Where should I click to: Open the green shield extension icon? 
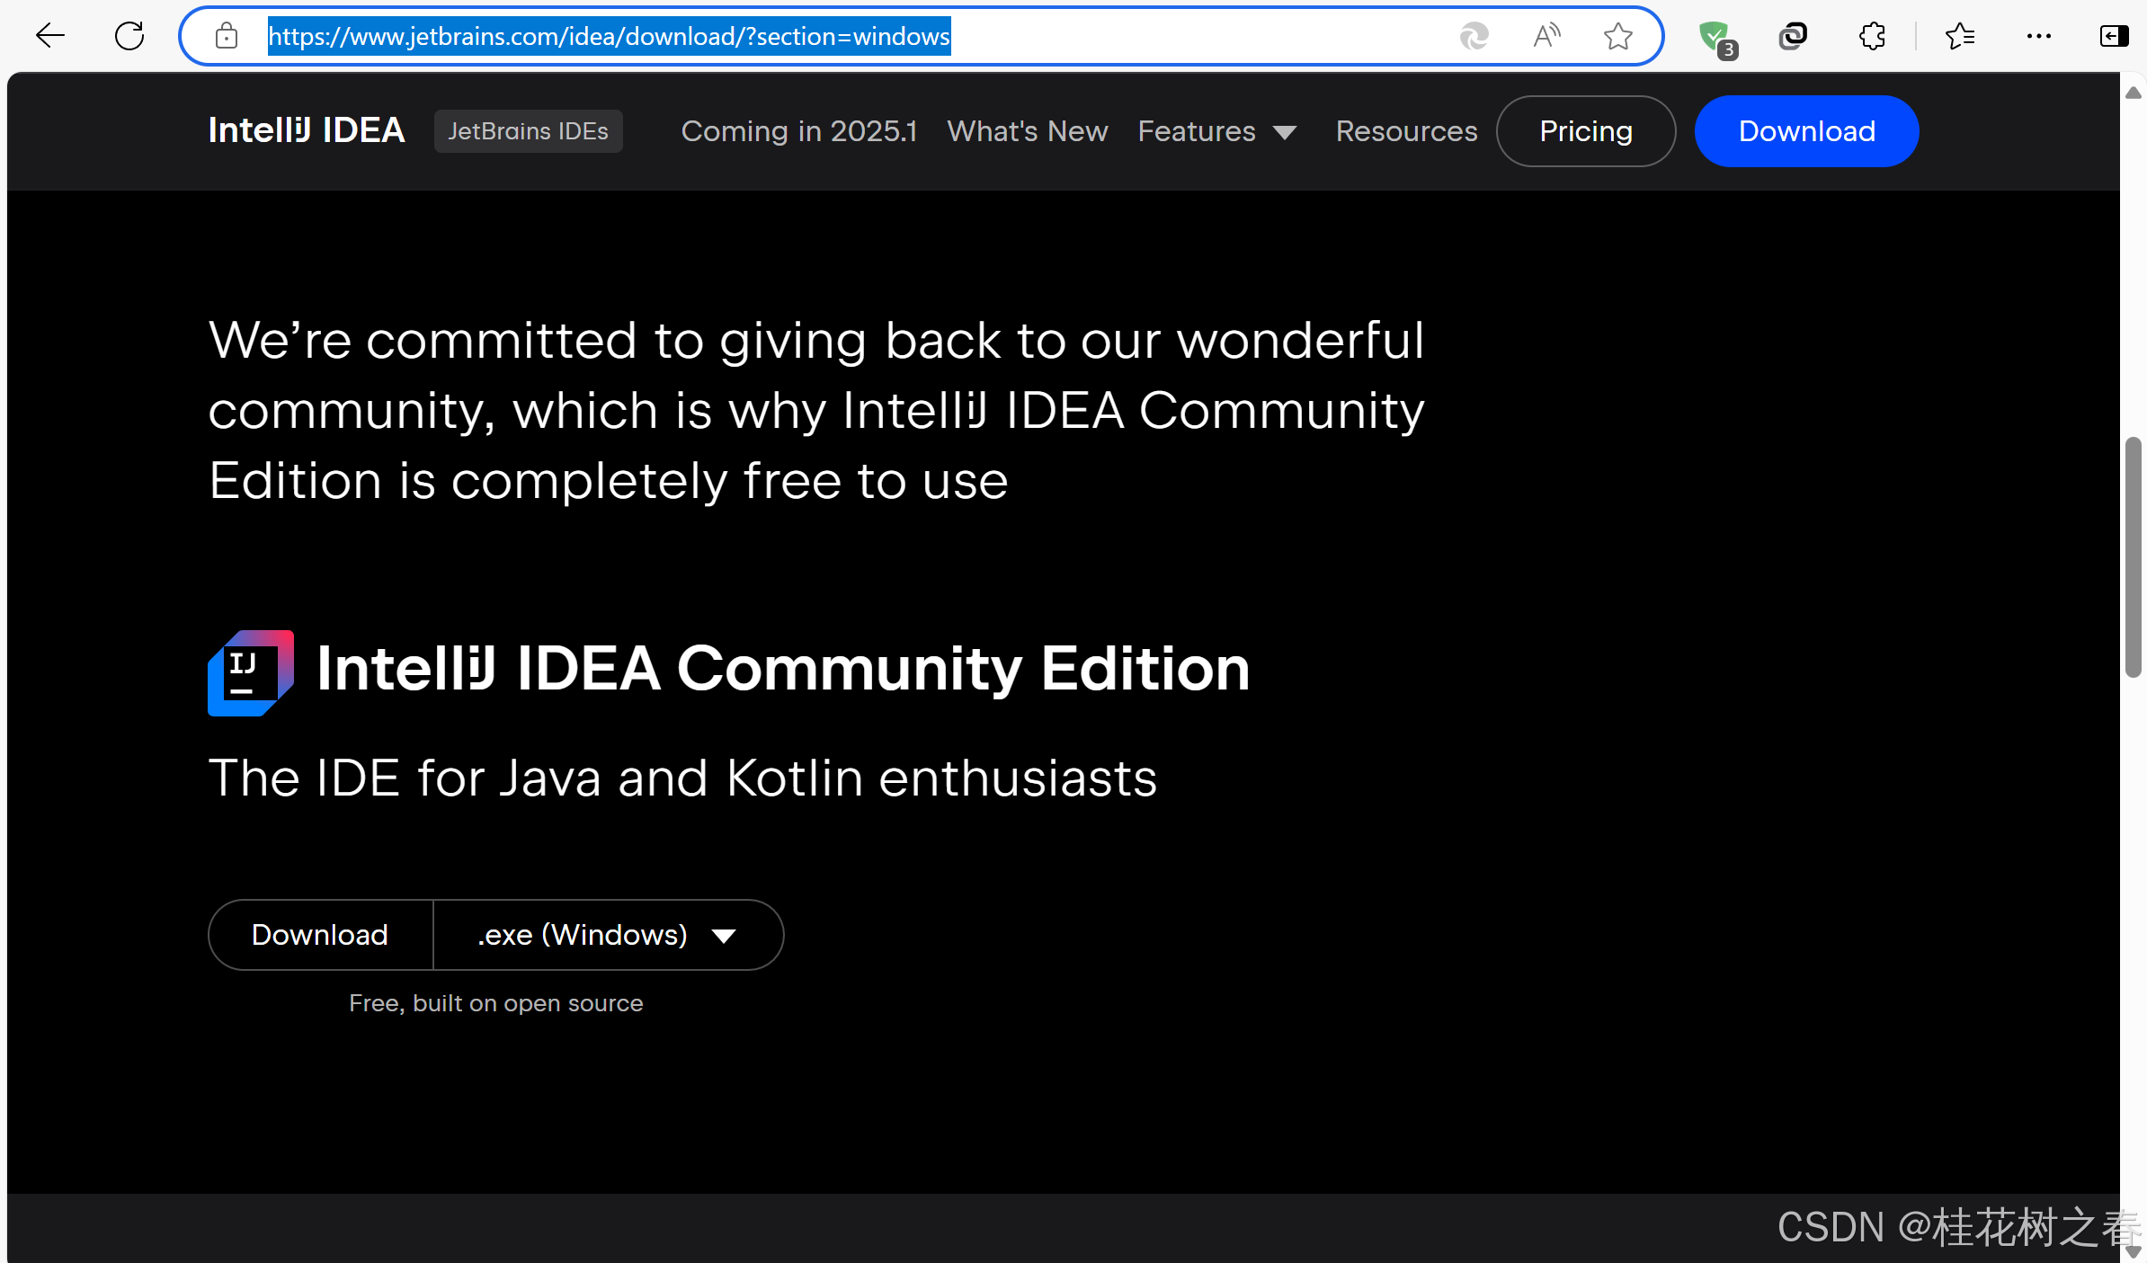pyautogui.click(x=1715, y=38)
